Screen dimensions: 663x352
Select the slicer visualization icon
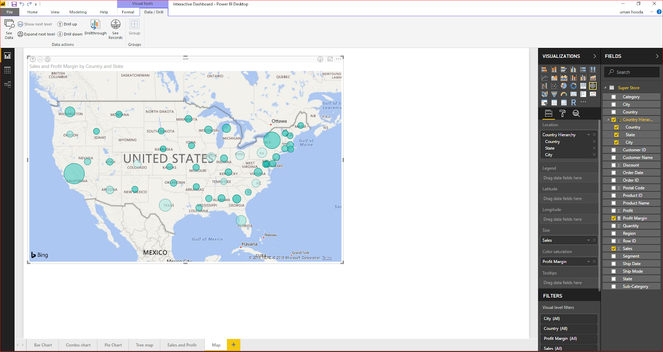pos(544,103)
